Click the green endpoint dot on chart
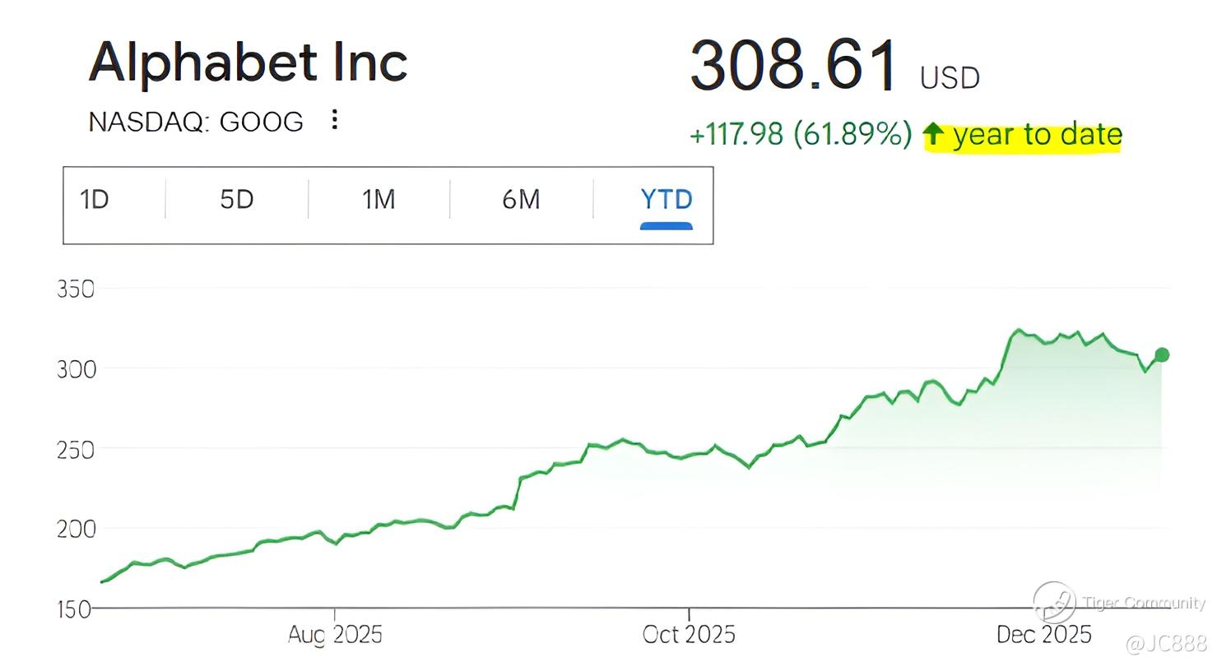The height and width of the screenshot is (671, 1231). (x=1161, y=355)
